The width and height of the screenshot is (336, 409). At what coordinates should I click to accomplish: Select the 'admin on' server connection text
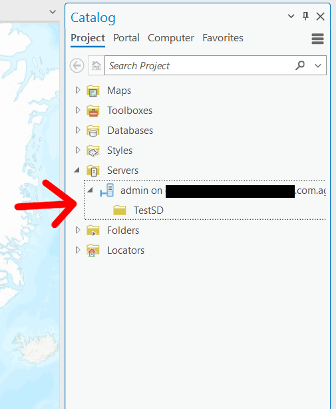point(142,191)
